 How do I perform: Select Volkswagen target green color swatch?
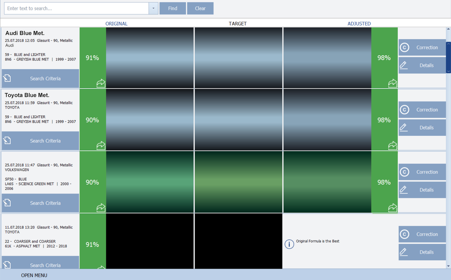pyautogui.click(x=238, y=182)
